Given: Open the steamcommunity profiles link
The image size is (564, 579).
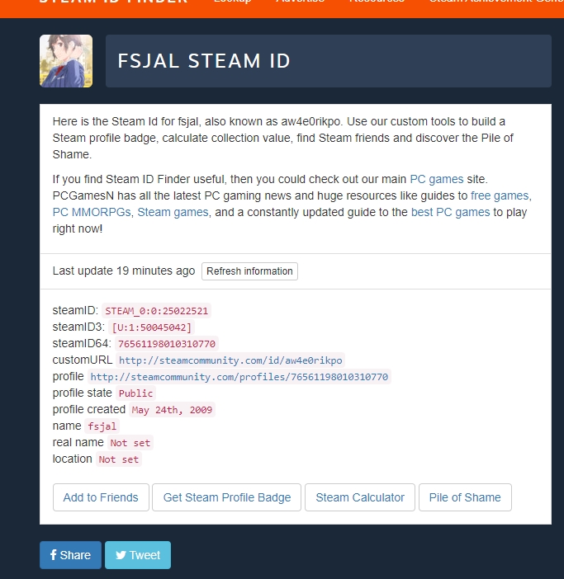Looking at the screenshot, I should [239, 377].
